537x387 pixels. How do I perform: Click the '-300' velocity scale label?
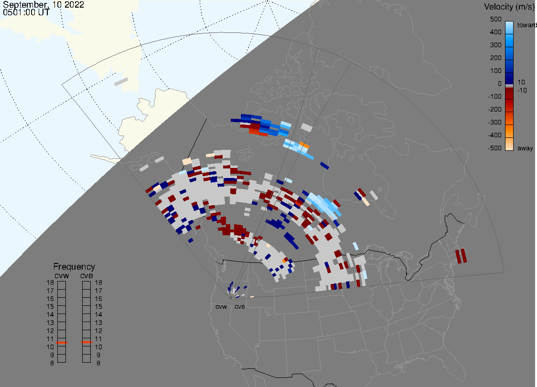click(494, 123)
